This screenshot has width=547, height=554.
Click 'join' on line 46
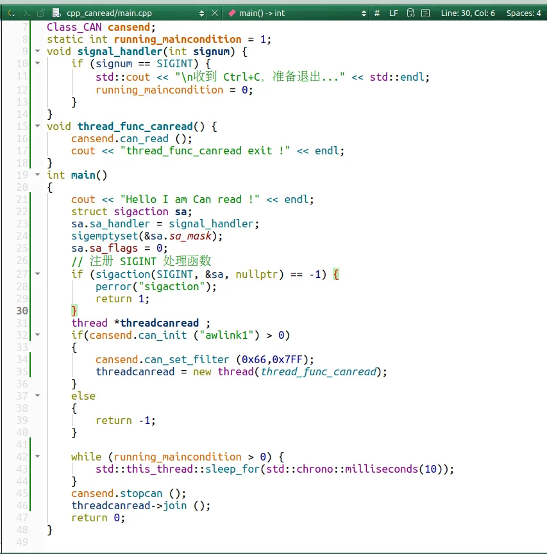175,505
